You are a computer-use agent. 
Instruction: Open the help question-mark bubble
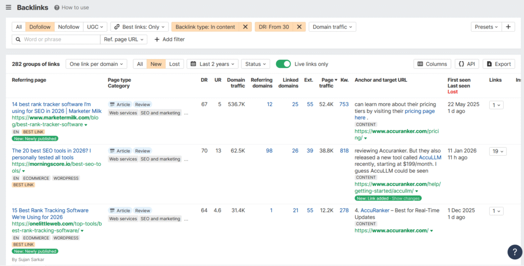tap(515, 252)
